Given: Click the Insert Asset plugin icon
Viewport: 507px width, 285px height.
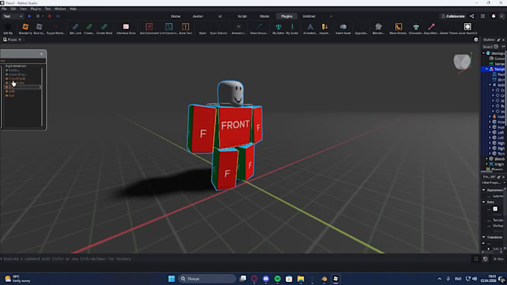Looking at the screenshot, I should 343,27.
